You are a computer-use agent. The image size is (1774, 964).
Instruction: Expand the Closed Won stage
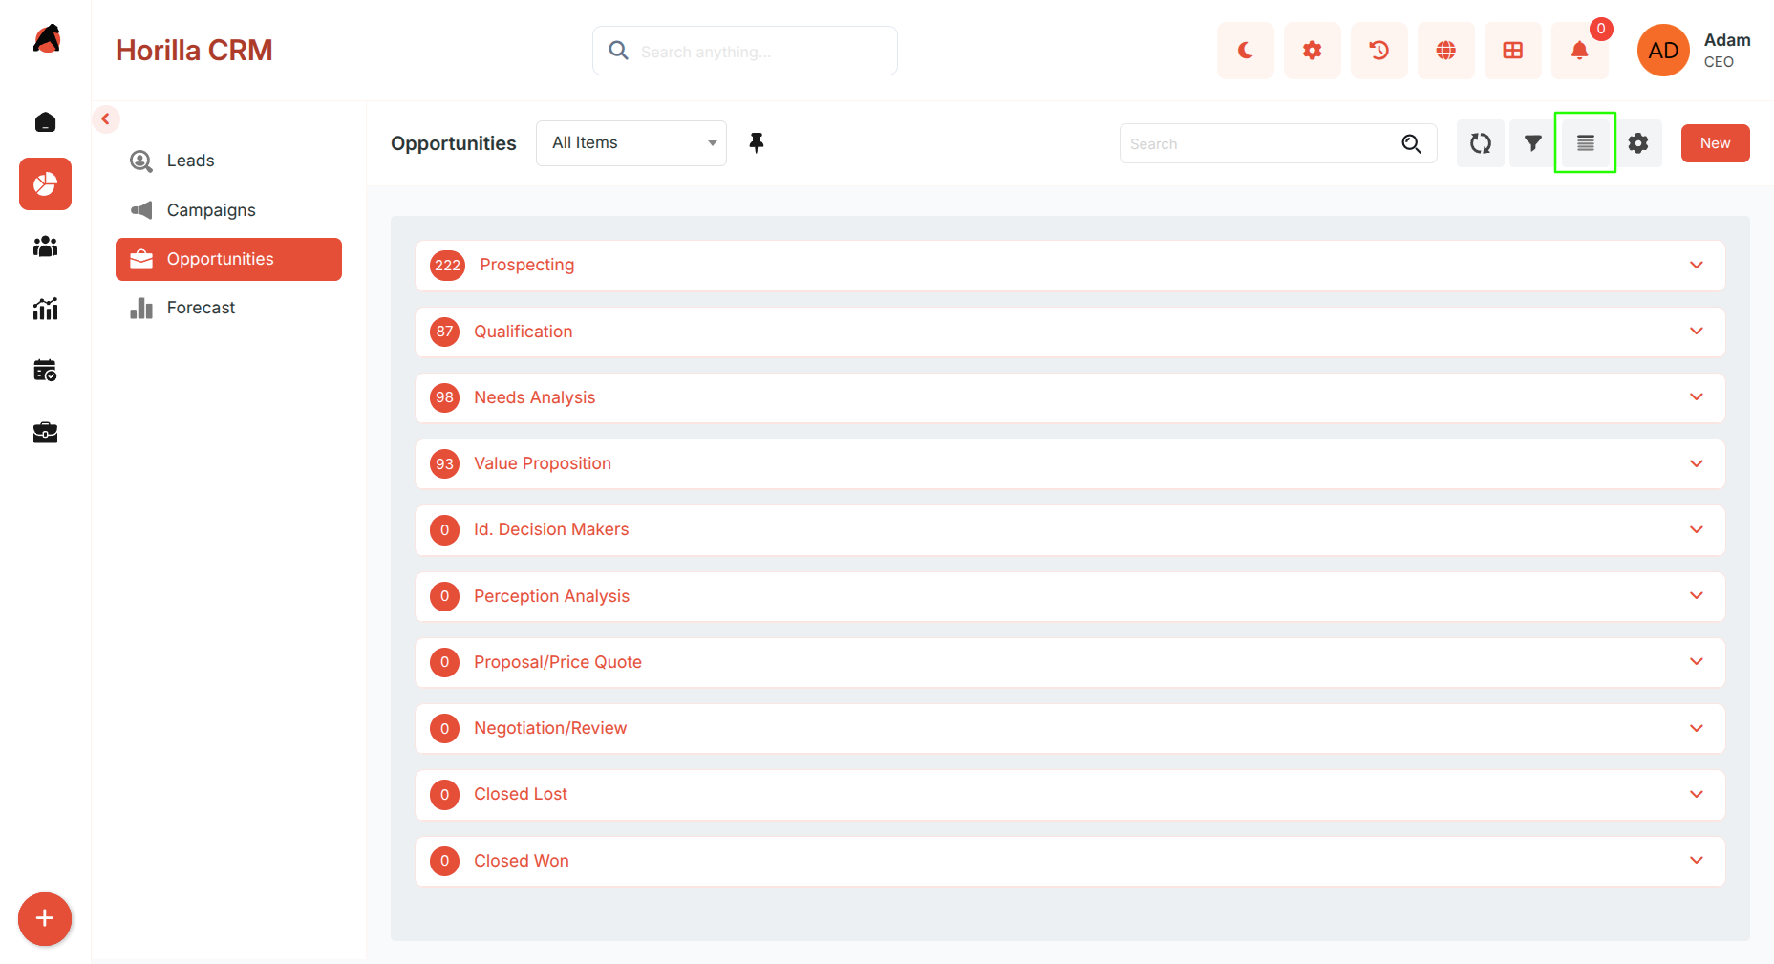(1070, 861)
